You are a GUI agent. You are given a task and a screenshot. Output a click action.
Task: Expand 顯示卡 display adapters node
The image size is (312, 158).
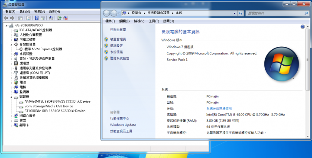pyautogui.click(x=12, y=126)
